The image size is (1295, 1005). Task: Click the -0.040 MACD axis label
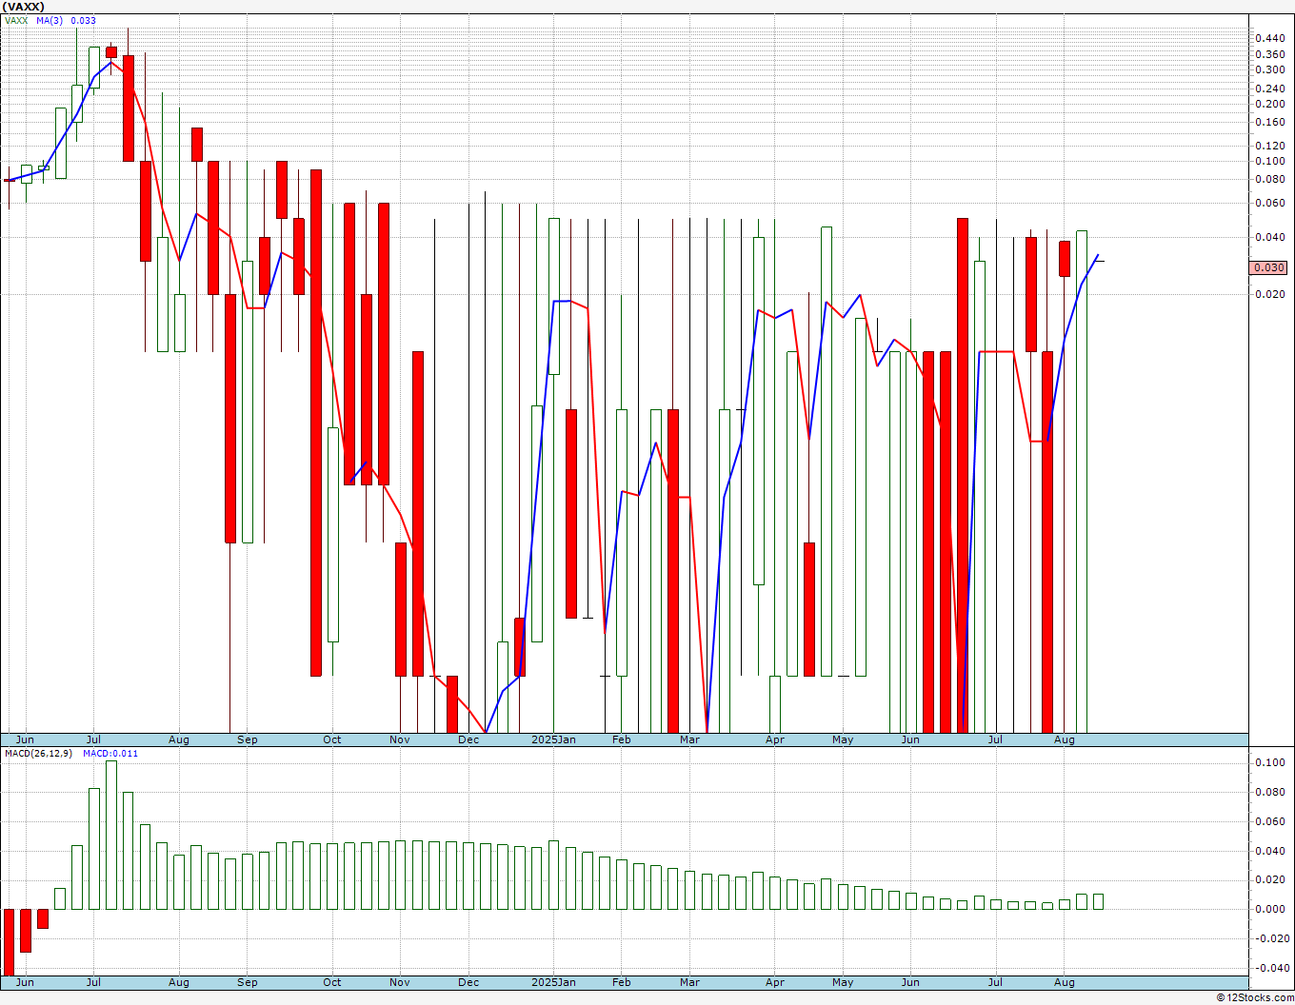[x=1268, y=968]
